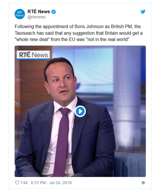Play the embedded video

(80, 111)
